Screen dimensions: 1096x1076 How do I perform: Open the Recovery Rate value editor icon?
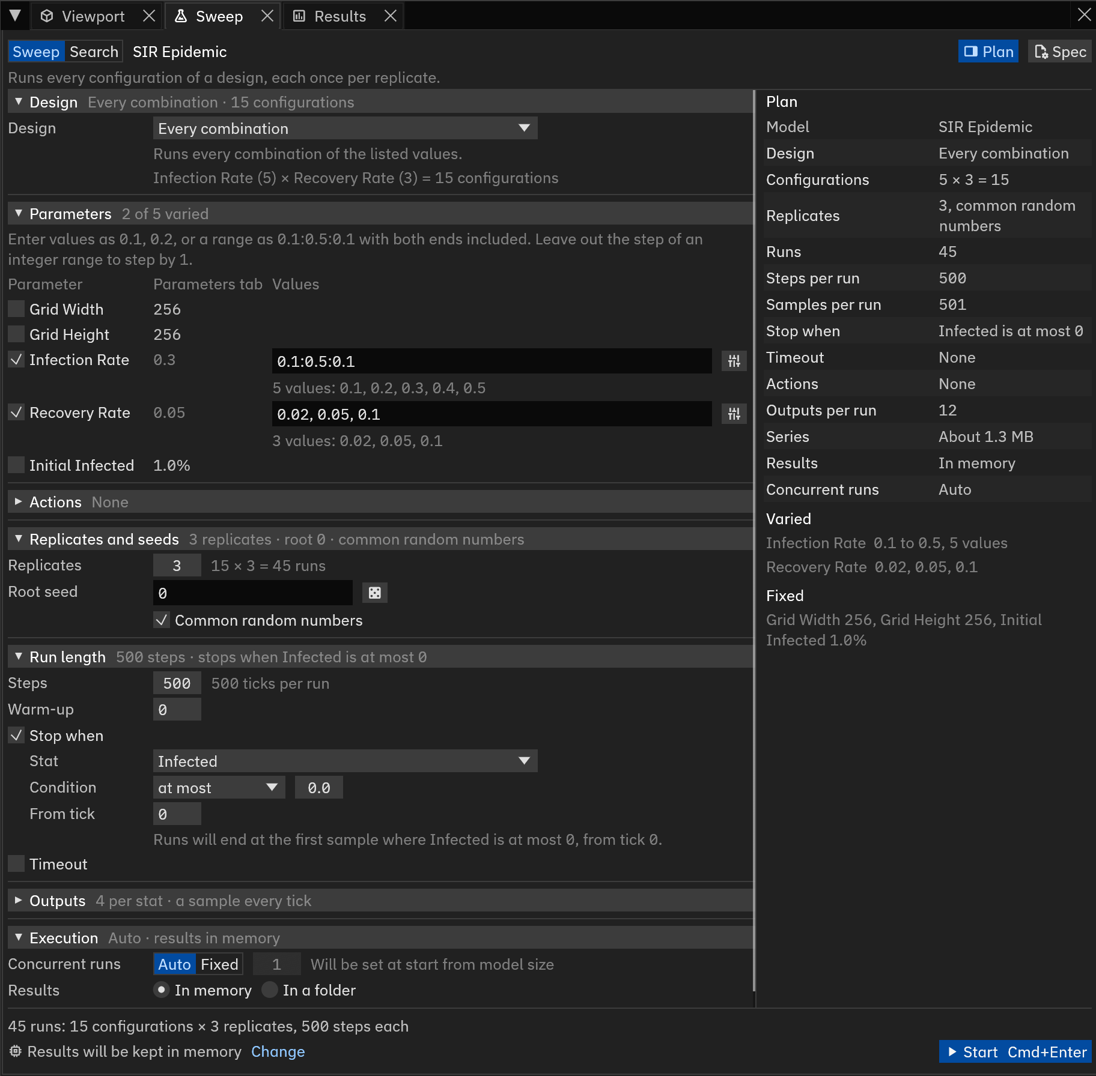tap(734, 414)
